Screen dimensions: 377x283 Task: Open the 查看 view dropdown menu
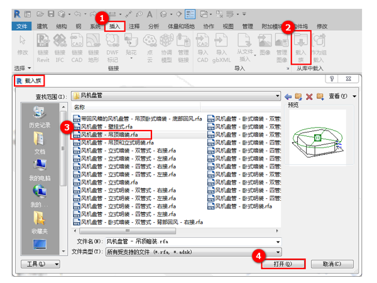(342, 96)
